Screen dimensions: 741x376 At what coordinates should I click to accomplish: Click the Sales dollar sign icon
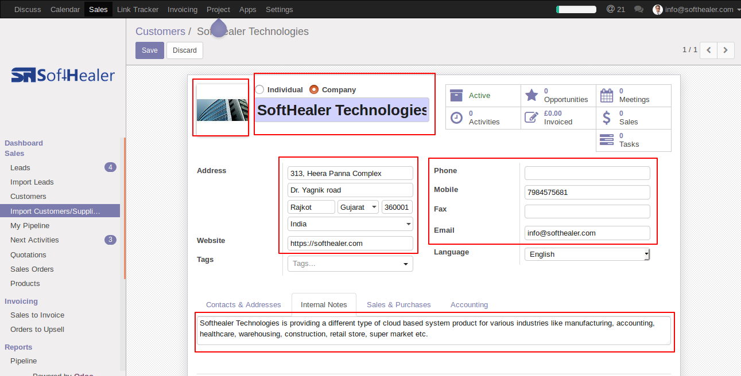[x=607, y=117]
